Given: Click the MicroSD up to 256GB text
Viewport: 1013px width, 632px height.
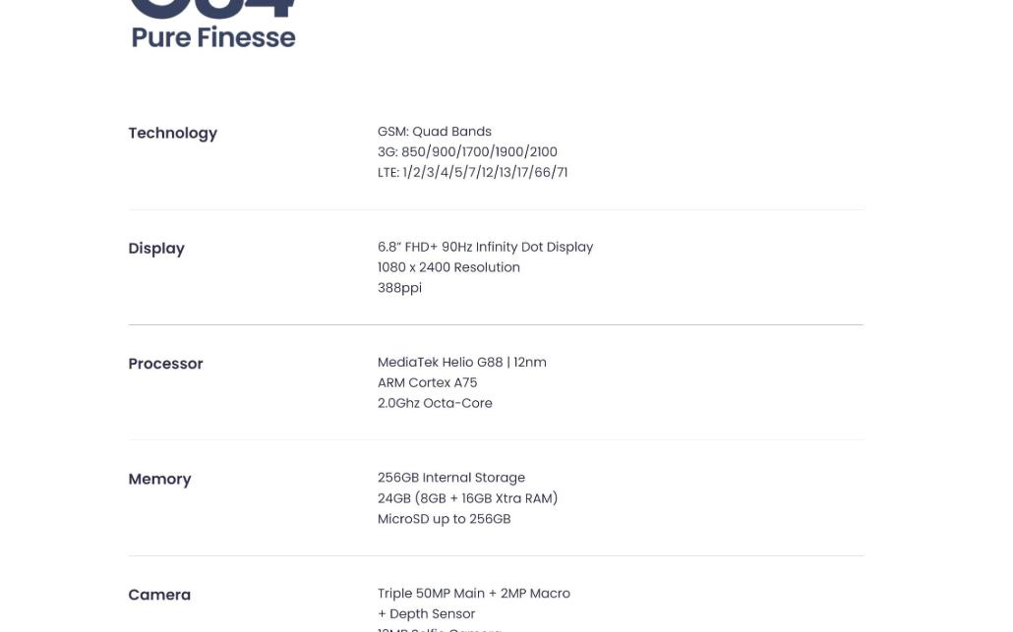Looking at the screenshot, I should pyautogui.click(x=444, y=519).
